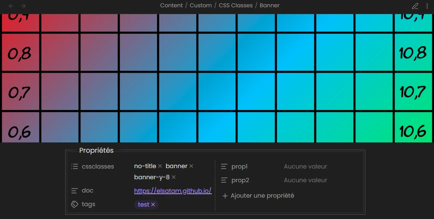Open CSS Classes in the breadcrumb
Viewport: 434px width, 219px height.
point(235,6)
